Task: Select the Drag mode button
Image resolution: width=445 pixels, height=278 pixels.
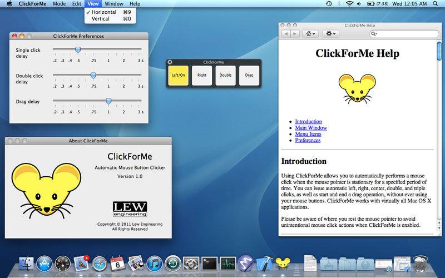Action: 249,76
